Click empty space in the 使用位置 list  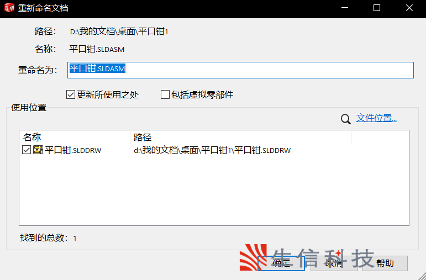pyautogui.click(x=214, y=193)
